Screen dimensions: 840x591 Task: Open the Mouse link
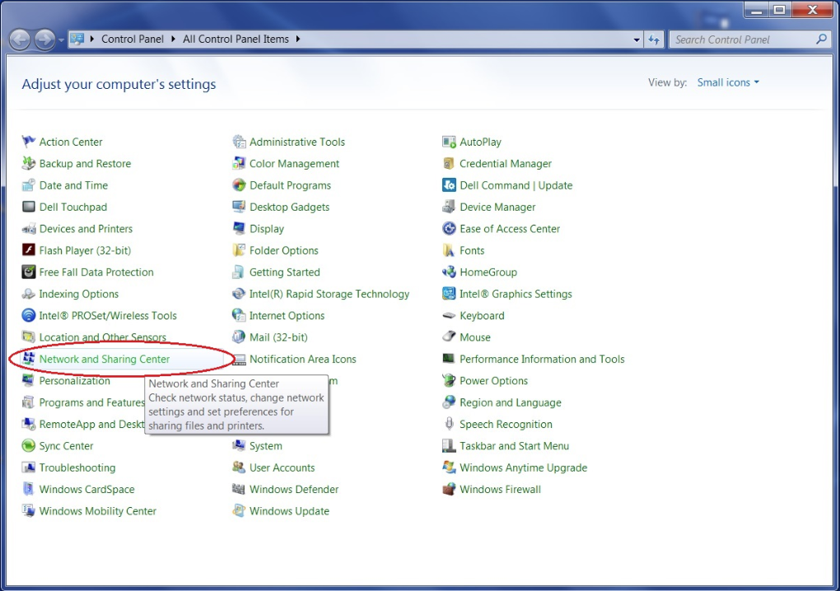click(475, 337)
